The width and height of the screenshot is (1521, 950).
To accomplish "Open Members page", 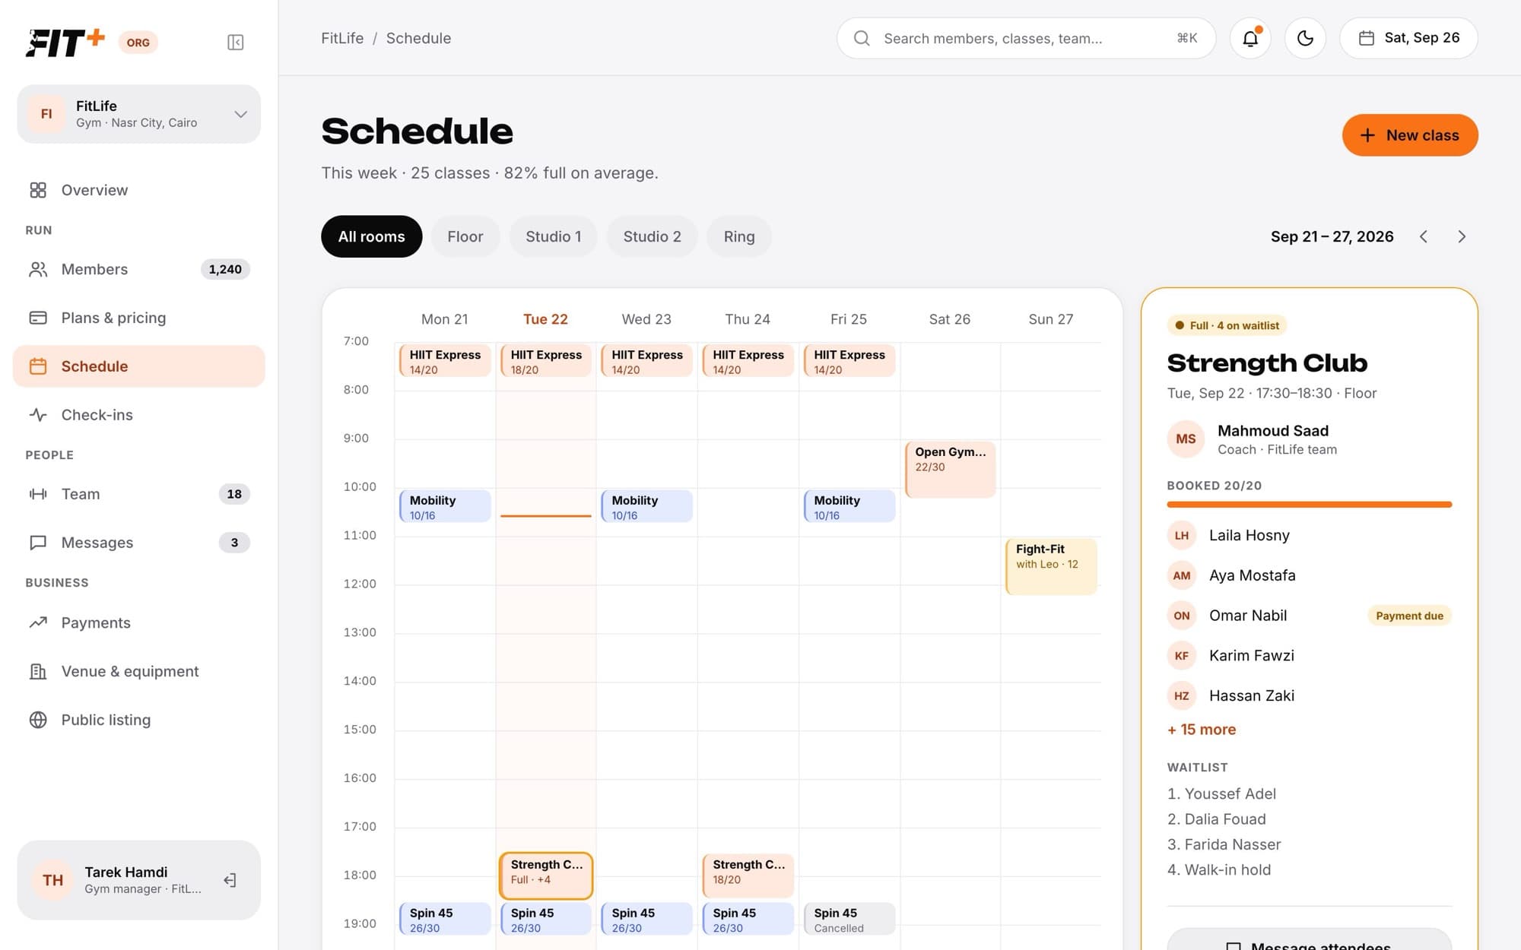I will [139, 269].
